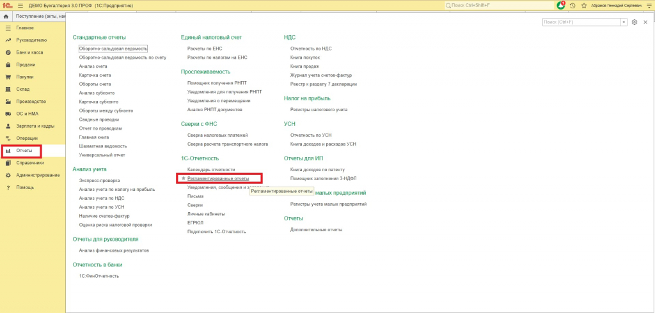Open ЕГРЮЛ link
Image resolution: width=655 pixels, height=313 pixels.
[x=194, y=222]
